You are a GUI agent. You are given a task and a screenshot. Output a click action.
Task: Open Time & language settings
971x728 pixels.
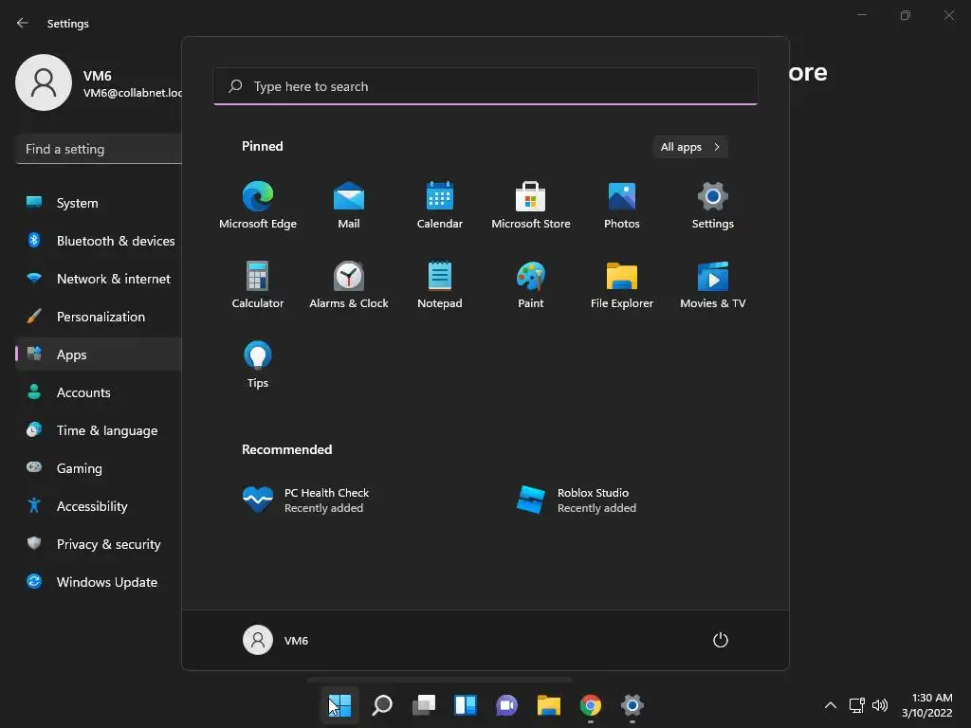click(98, 430)
